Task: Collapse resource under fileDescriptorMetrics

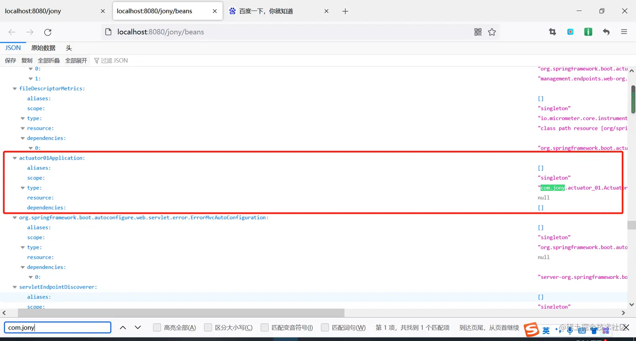Action: tap(23, 129)
